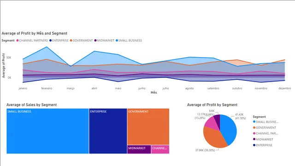The image size is (295, 166).
Task: Click the 'Average of Sales by Segment' title
Action: pyautogui.click(x=32, y=105)
